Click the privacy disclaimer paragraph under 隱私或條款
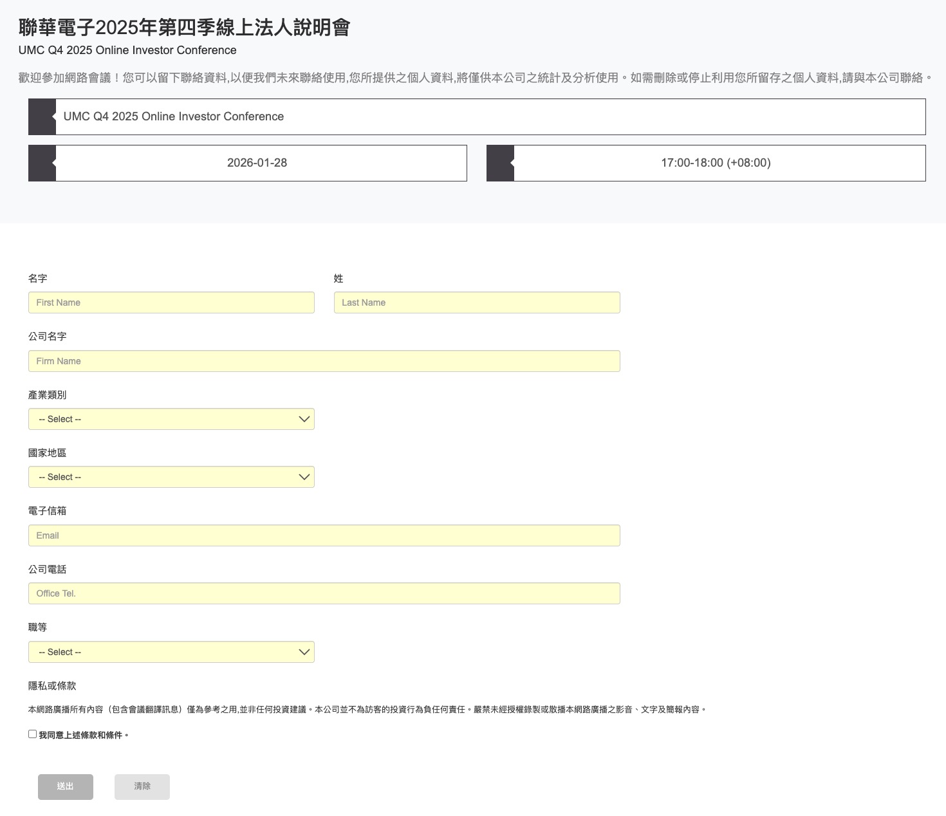 [x=367, y=709]
